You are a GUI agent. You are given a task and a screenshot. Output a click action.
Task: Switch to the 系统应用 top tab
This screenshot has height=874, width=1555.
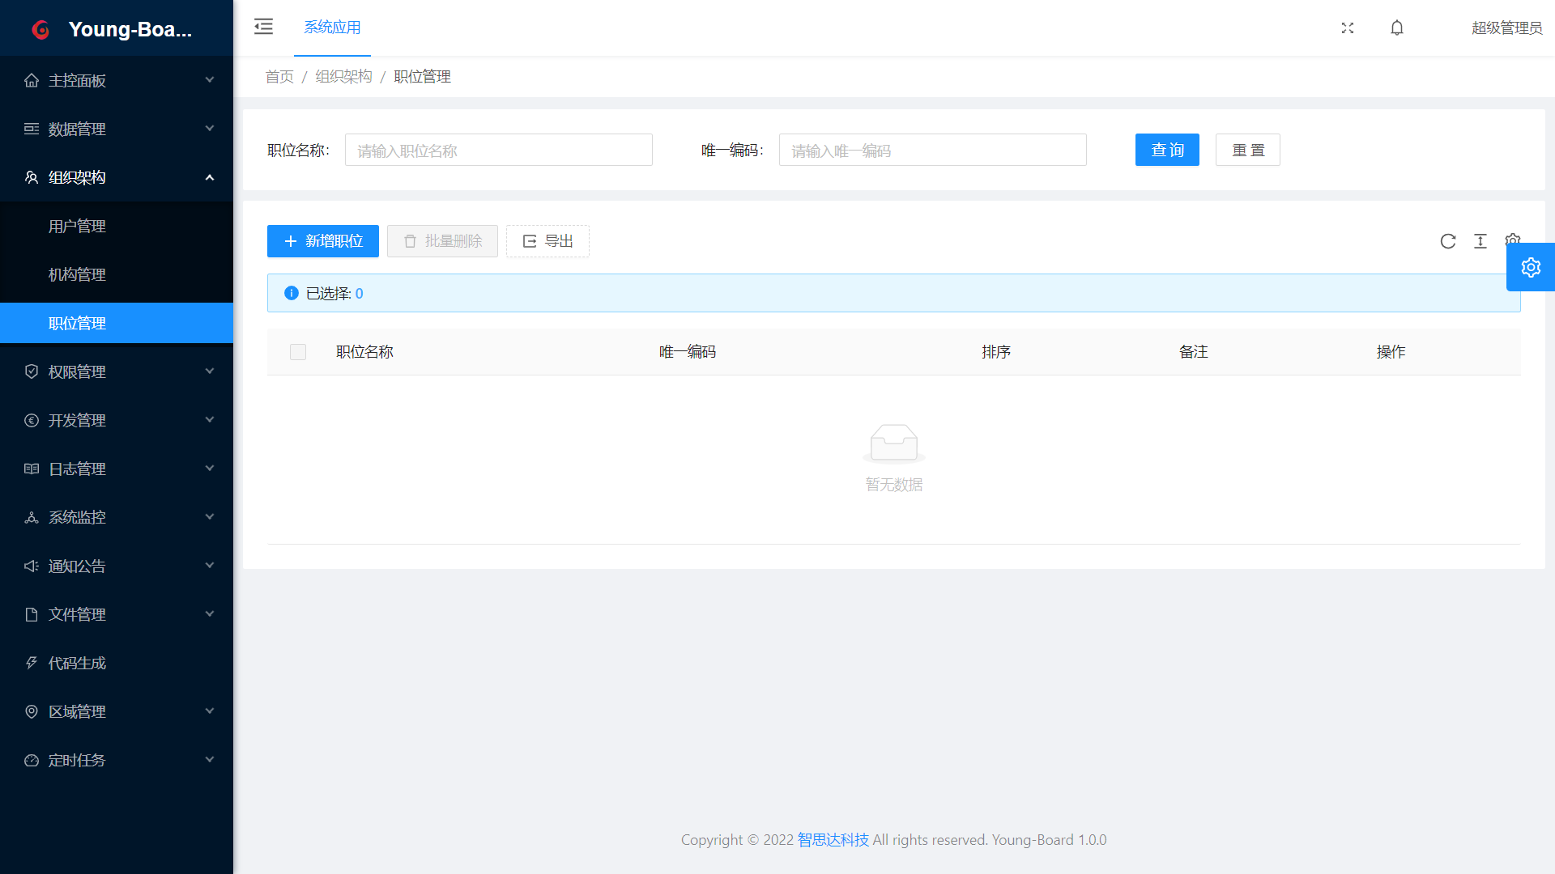point(332,28)
